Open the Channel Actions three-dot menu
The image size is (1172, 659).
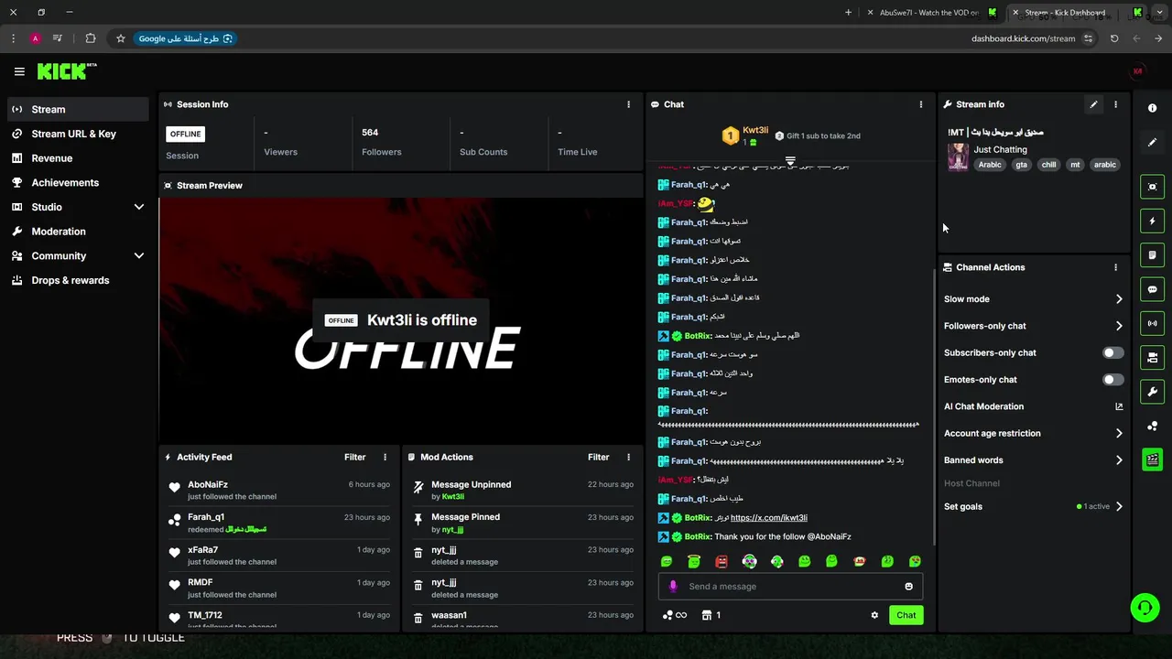pyautogui.click(x=1115, y=267)
